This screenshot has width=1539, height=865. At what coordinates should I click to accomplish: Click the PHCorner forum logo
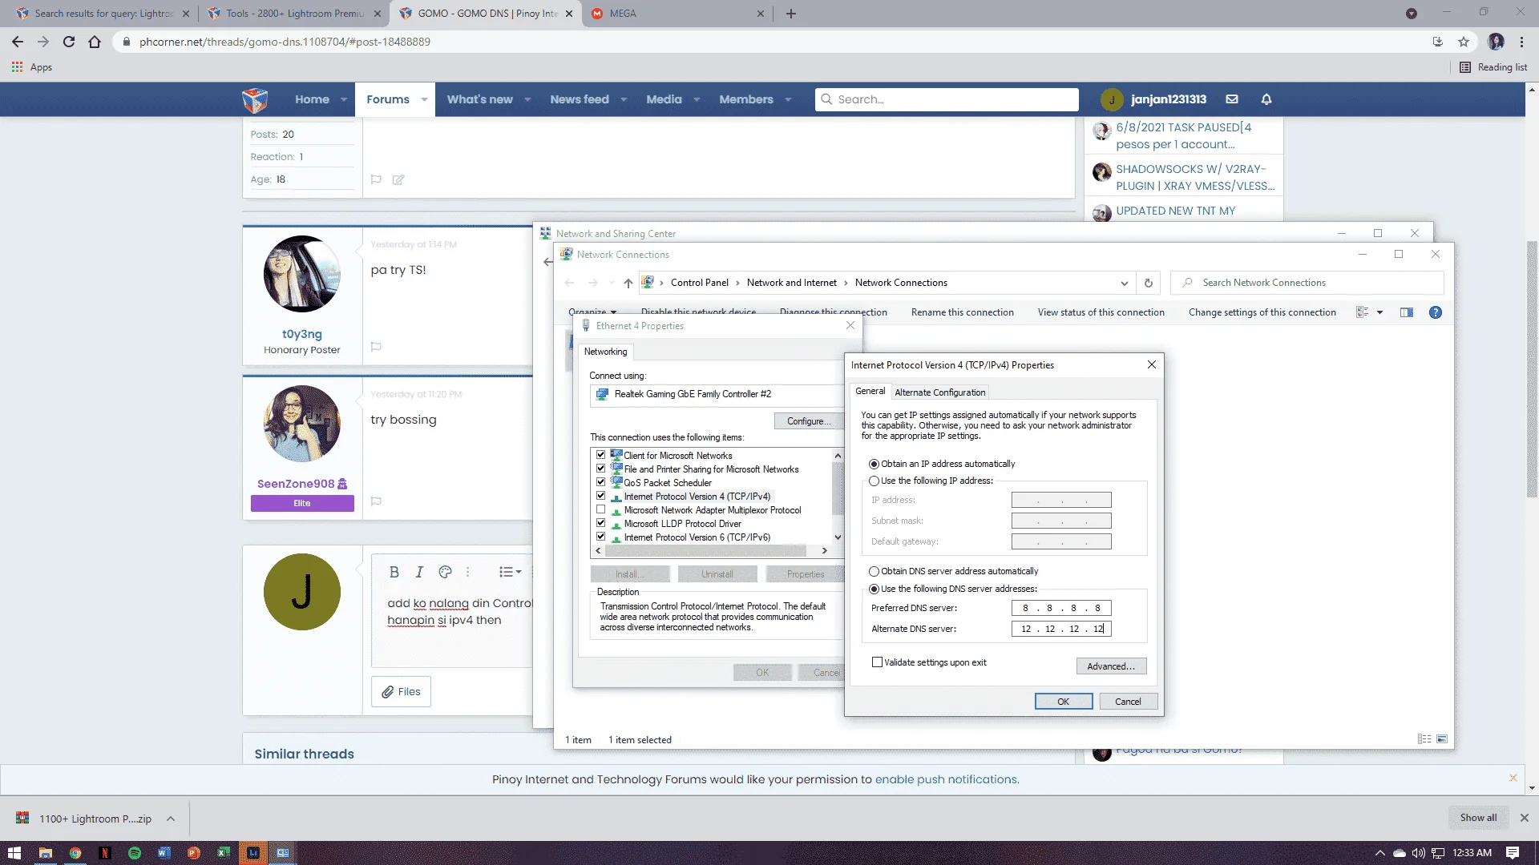(255, 100)
